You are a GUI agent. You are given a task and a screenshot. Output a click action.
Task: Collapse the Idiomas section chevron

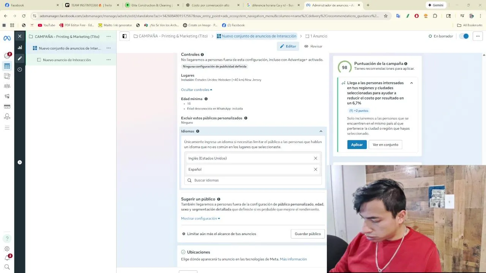(x=321, y=131)
